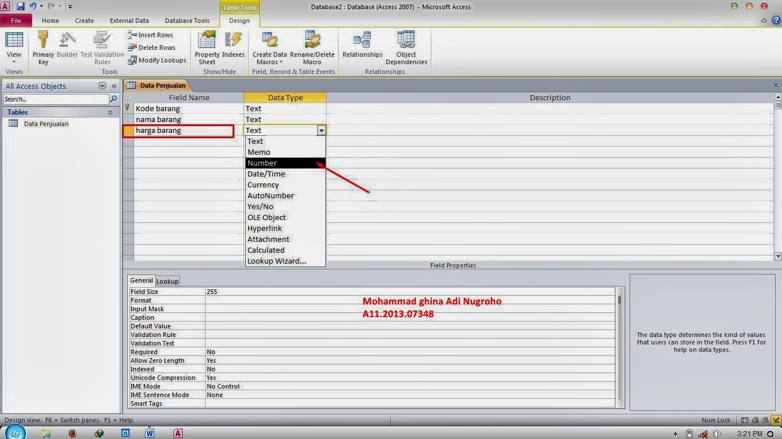Select Data Penjualan table in the navigation pane
Screen dimensions: 782x439
(46, 124)
